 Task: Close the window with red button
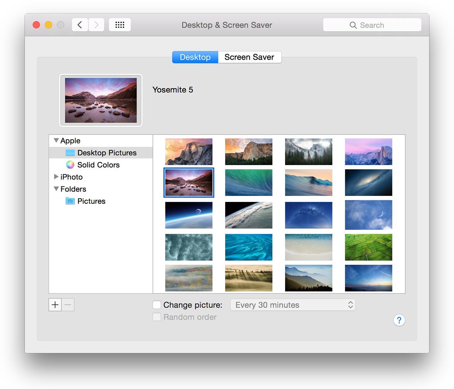pyautogui.click(x=36, y=25)
